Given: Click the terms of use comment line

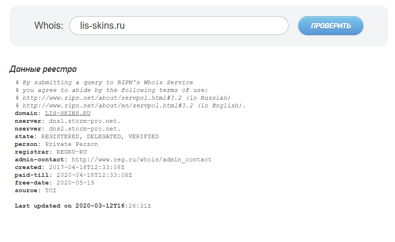Looking at the screenshot, I should coord(112,90).
